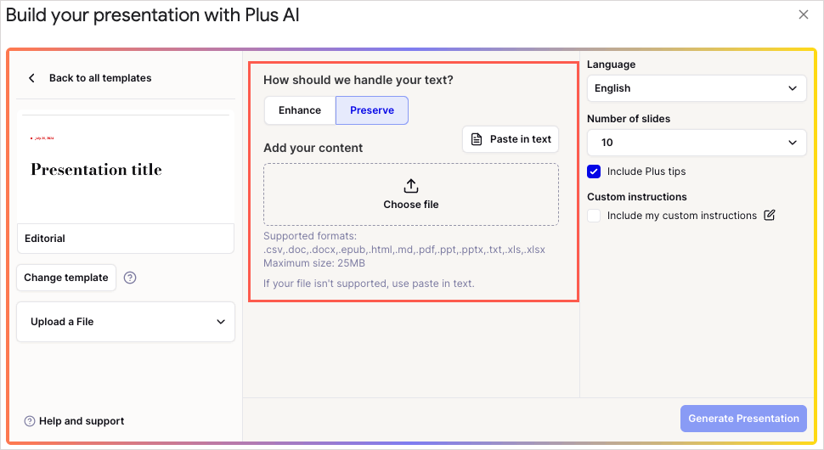Click the edit pencil icon for custom instructions
Image resolution: width=824 pixels, height=450 pixels.
pos(770,216)
